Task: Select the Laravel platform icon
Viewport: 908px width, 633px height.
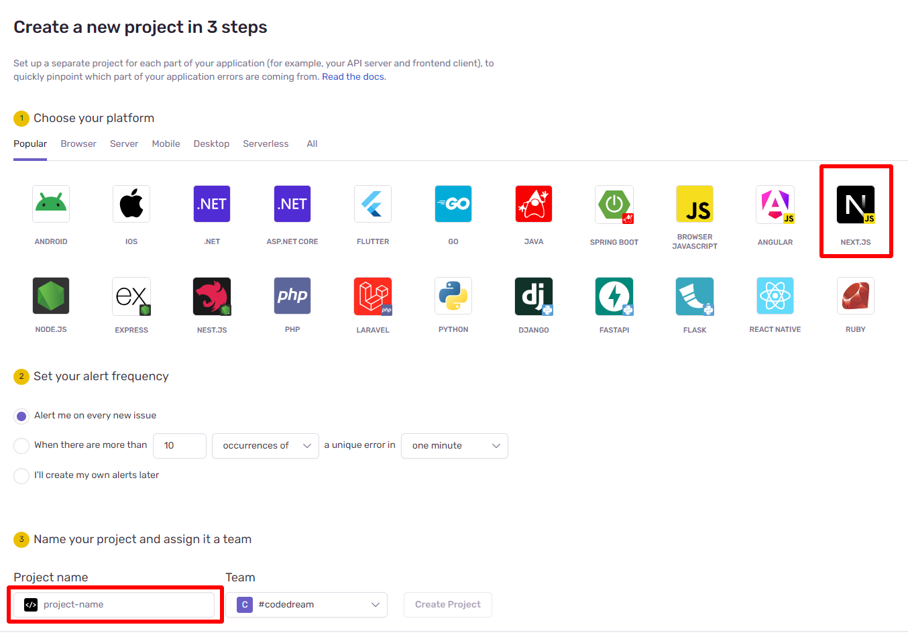Action: click(373, 296)
